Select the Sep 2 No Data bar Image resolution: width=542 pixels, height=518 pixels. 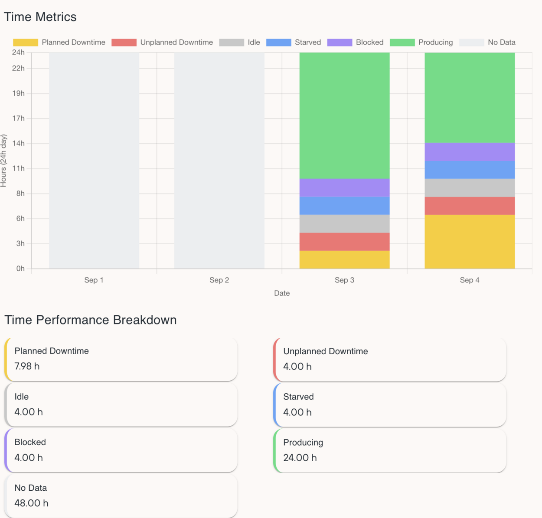tap(219, 161)
